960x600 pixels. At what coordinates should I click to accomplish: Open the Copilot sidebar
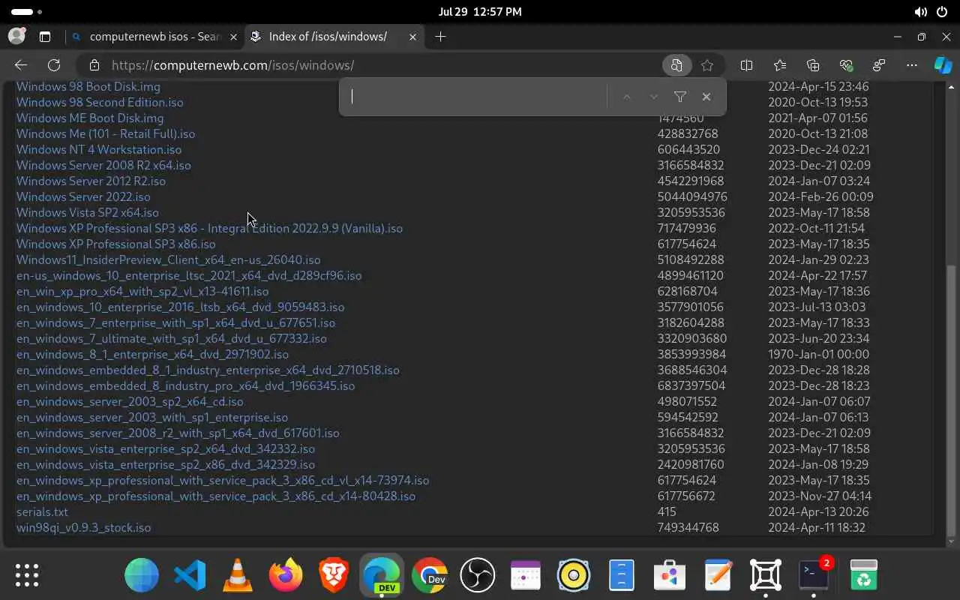[943, 65]
